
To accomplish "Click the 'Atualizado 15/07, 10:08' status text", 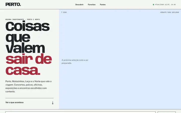I will [165, 5].
